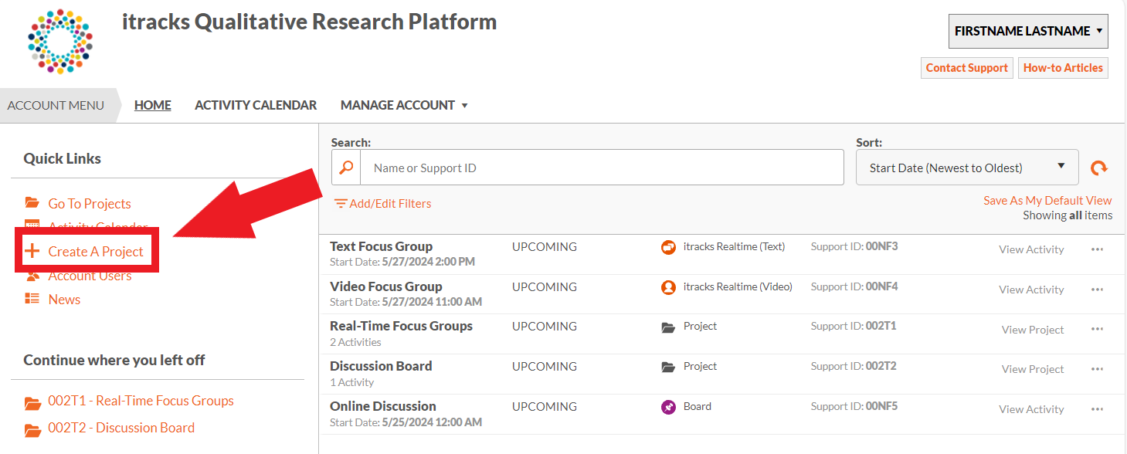
Task: Click Support ID 00NF5 text
Action: click(x=854, y=406)
